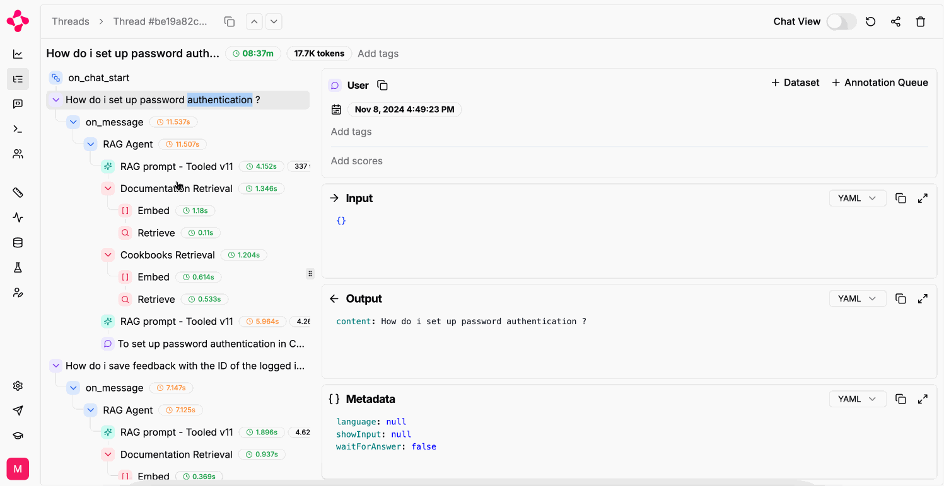The image size is (944, 486).
Task: Add the thread to a Dataset
Action: [795, 82]
